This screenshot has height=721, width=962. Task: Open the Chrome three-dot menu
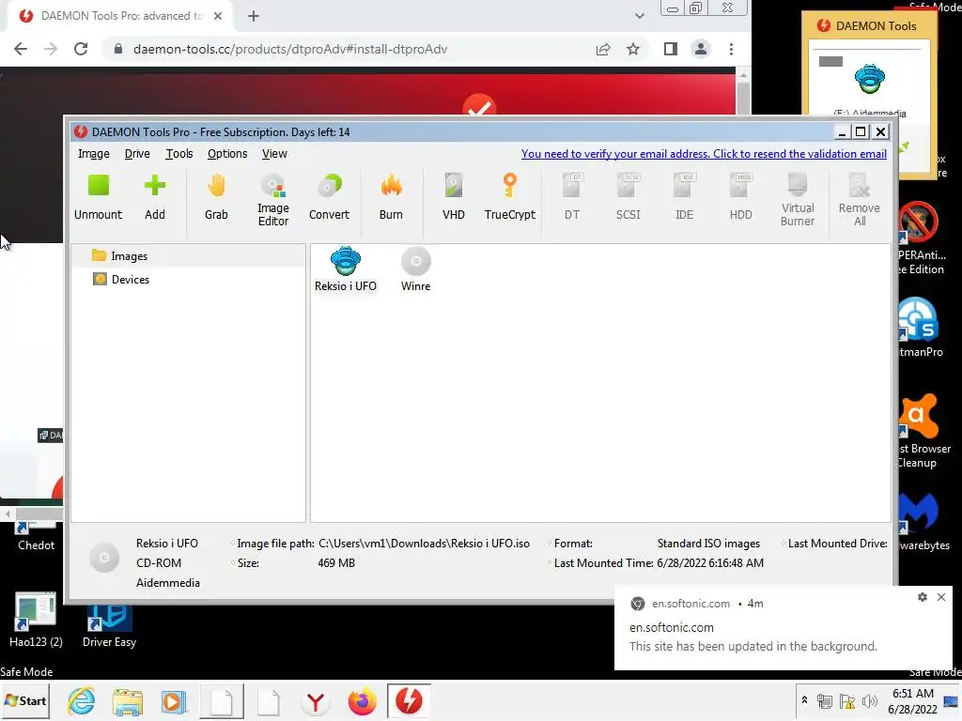coord(731,49)
